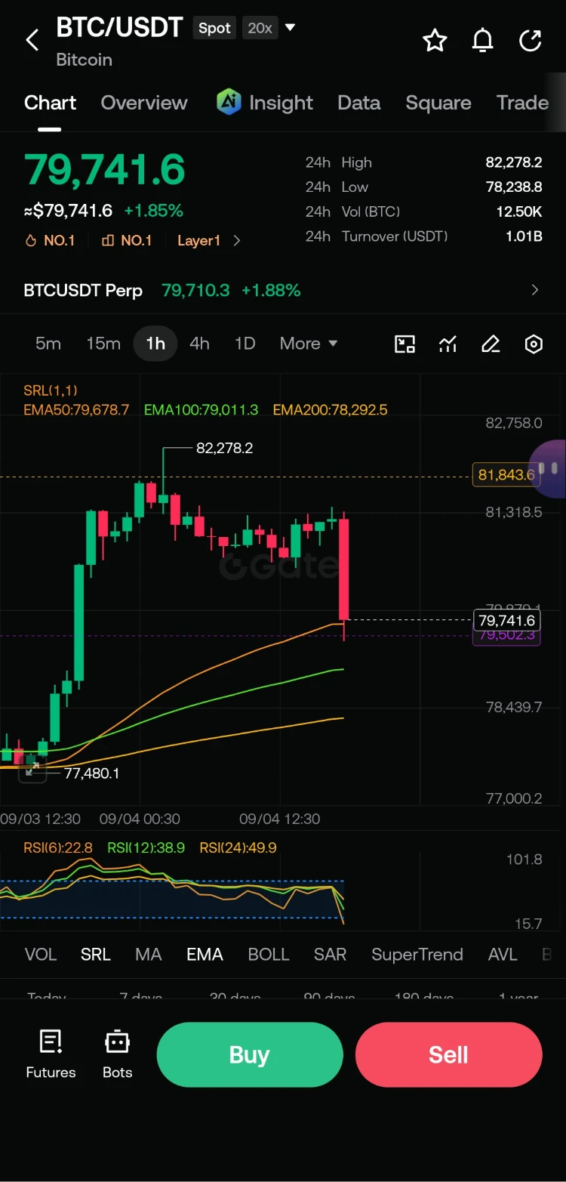Tap the 77,480.1 low marker on chart
The image size is (566, 1182).
91,773
